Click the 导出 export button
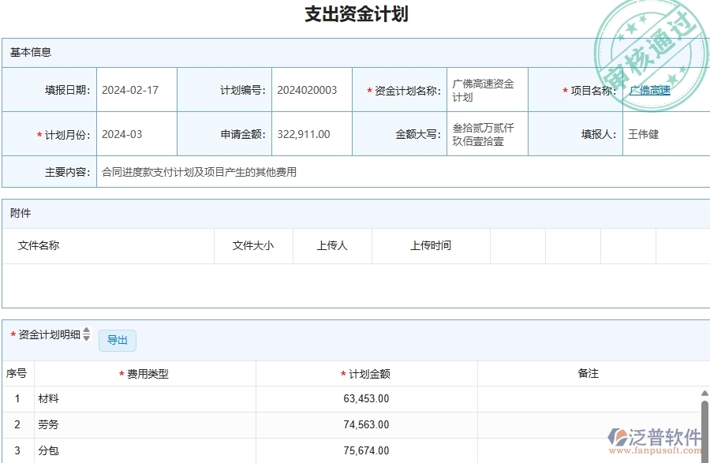 point(117,340)
